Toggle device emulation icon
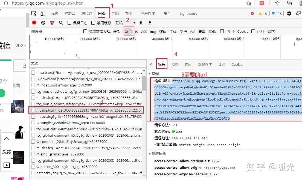The width and height of the screenshot is (302, 180). (43, 13)
